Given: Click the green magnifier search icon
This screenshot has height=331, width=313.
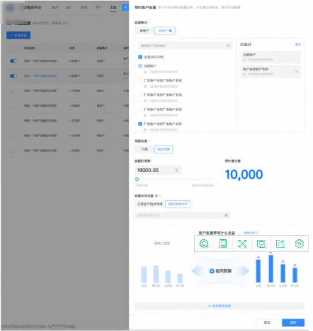Looking at the screenshot, I should click(x=204, y=243).
